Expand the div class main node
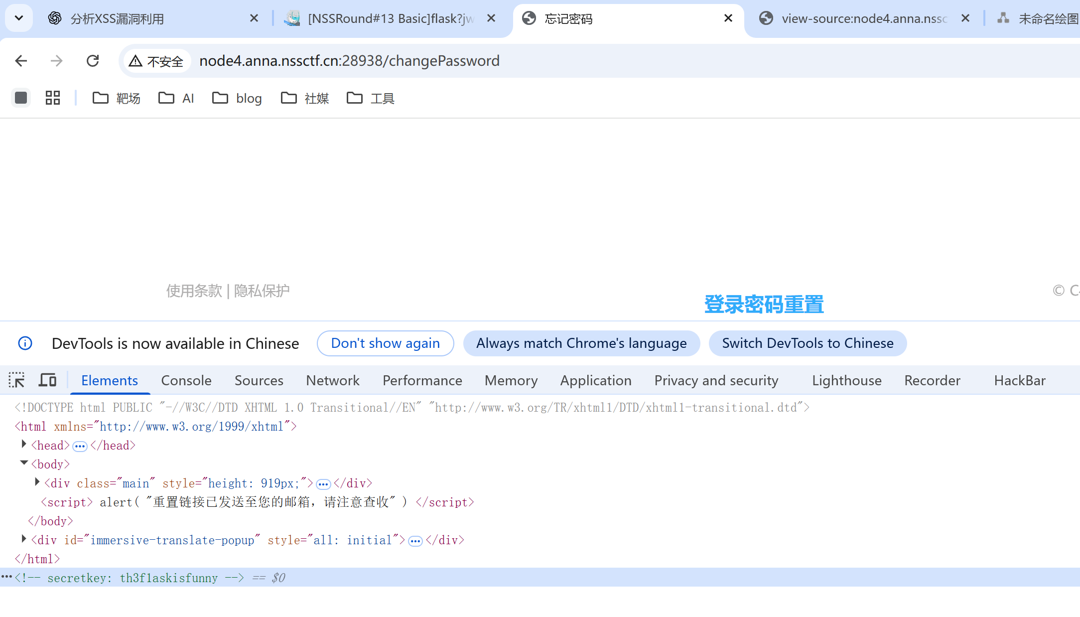Image resolution: width=1080 pixels, height=617 pixels. tap(37, 482)
